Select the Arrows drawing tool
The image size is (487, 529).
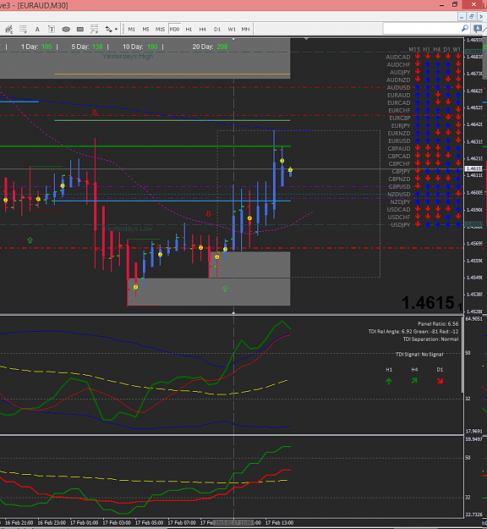[x=108, y=30]
